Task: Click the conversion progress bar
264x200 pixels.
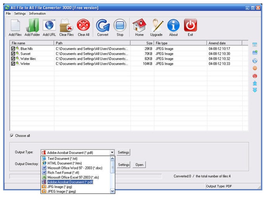Action: click(85, 176)
